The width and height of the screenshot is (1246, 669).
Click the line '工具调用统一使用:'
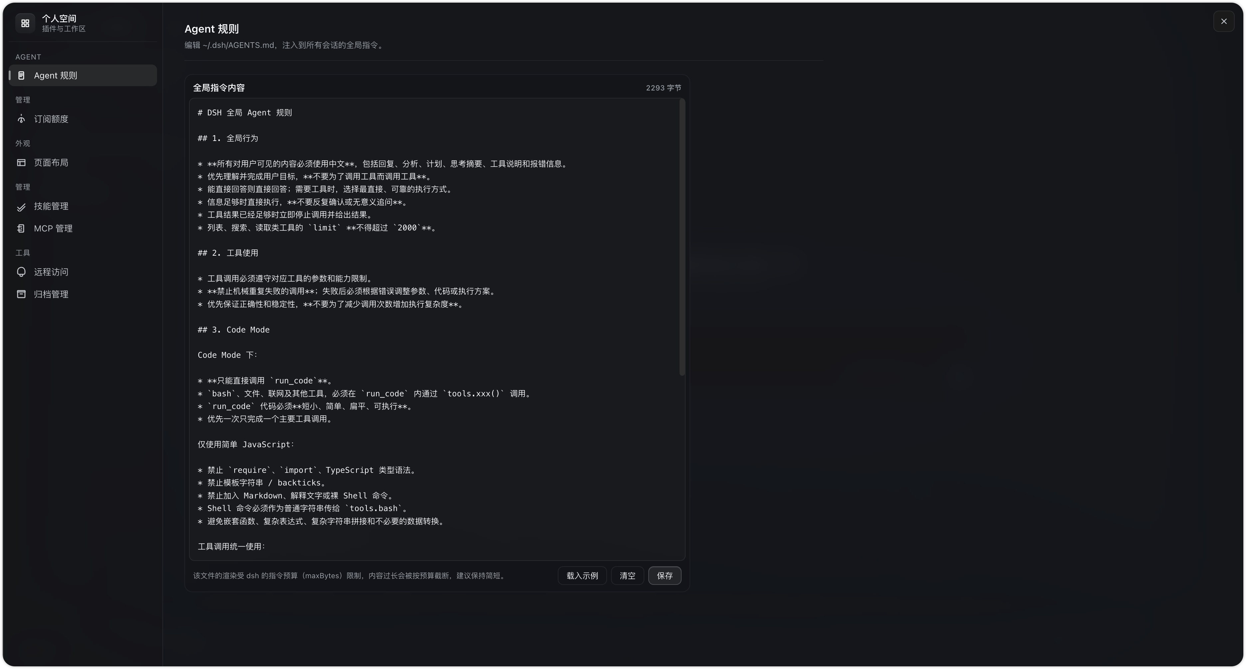tap(232, 546)
